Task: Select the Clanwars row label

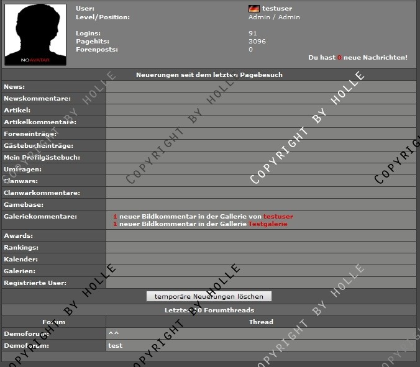Action: tap(21, 181)
